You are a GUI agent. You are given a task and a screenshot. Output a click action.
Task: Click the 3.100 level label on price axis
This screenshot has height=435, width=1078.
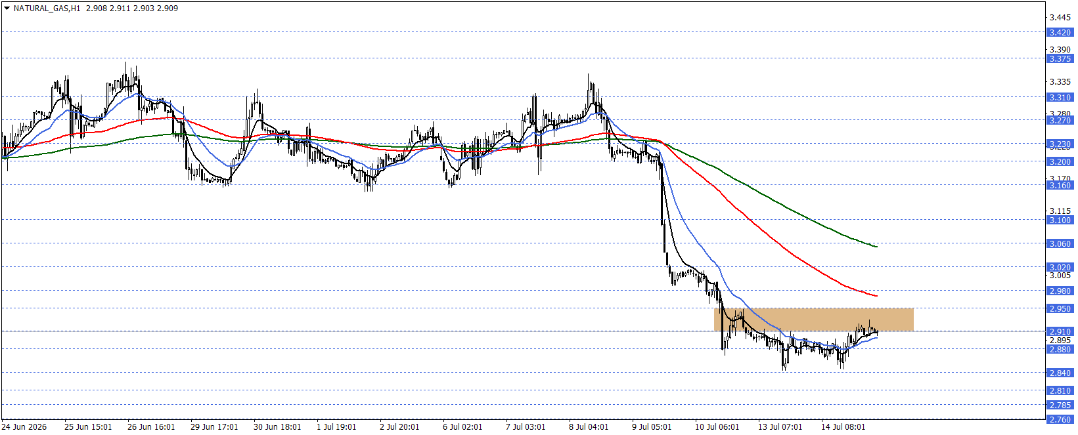(1060, 220)
